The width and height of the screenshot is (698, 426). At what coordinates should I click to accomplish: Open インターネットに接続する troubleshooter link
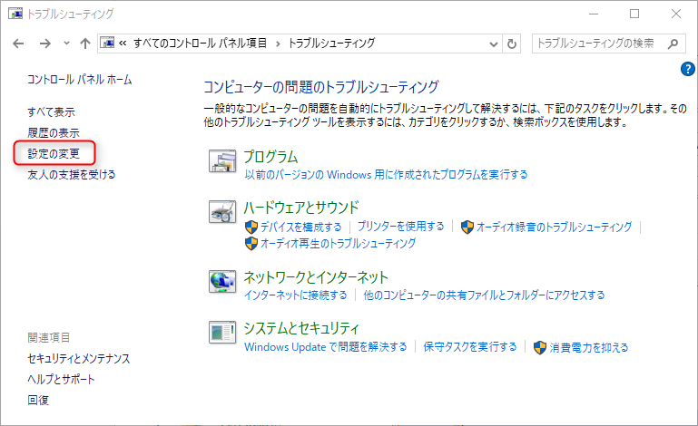[295, 295]
